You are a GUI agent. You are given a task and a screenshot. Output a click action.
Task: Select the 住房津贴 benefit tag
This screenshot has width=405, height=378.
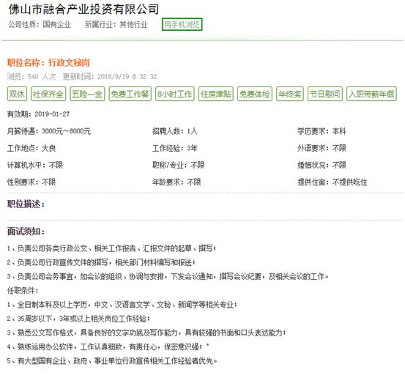(216, 94)
